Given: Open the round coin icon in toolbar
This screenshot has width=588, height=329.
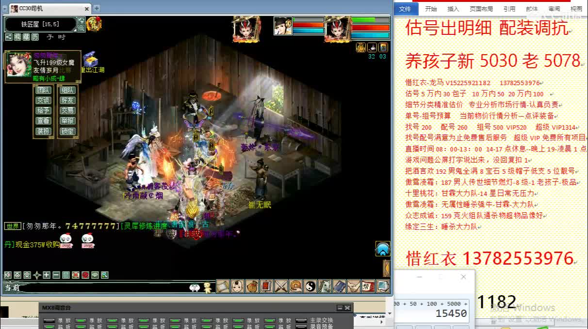Looking at the screenshot, I should coord(295,286).
